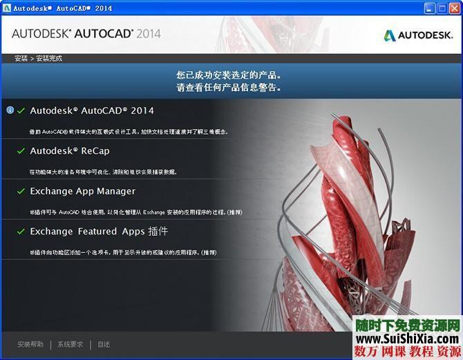Viewport: 463px width, 360px height.
Task: Click the green checkmark next to Autodesk AutoCAD 2014
Action: click(21, 111)
